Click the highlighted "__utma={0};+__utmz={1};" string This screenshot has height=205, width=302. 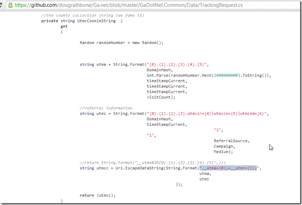[x=228, y=168]
